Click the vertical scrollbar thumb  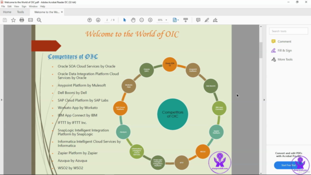[x=261, y=50]
